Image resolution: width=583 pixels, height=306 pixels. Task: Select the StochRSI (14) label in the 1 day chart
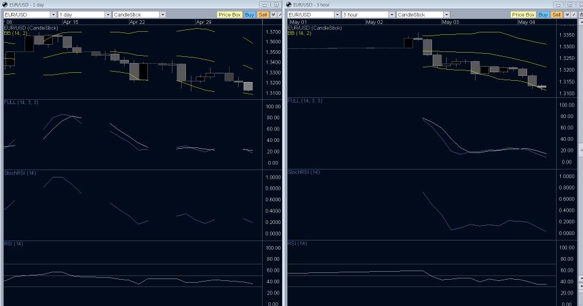point(20,173)
